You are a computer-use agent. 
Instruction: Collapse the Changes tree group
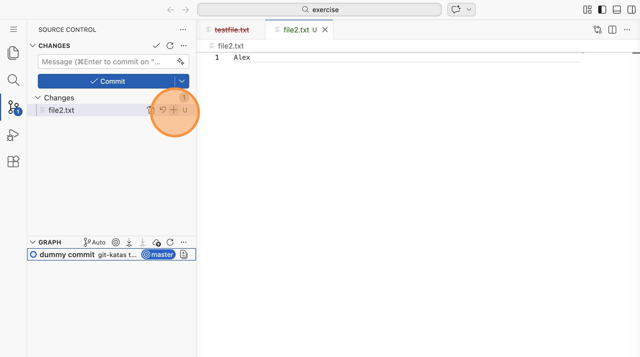tap(38, 98)
